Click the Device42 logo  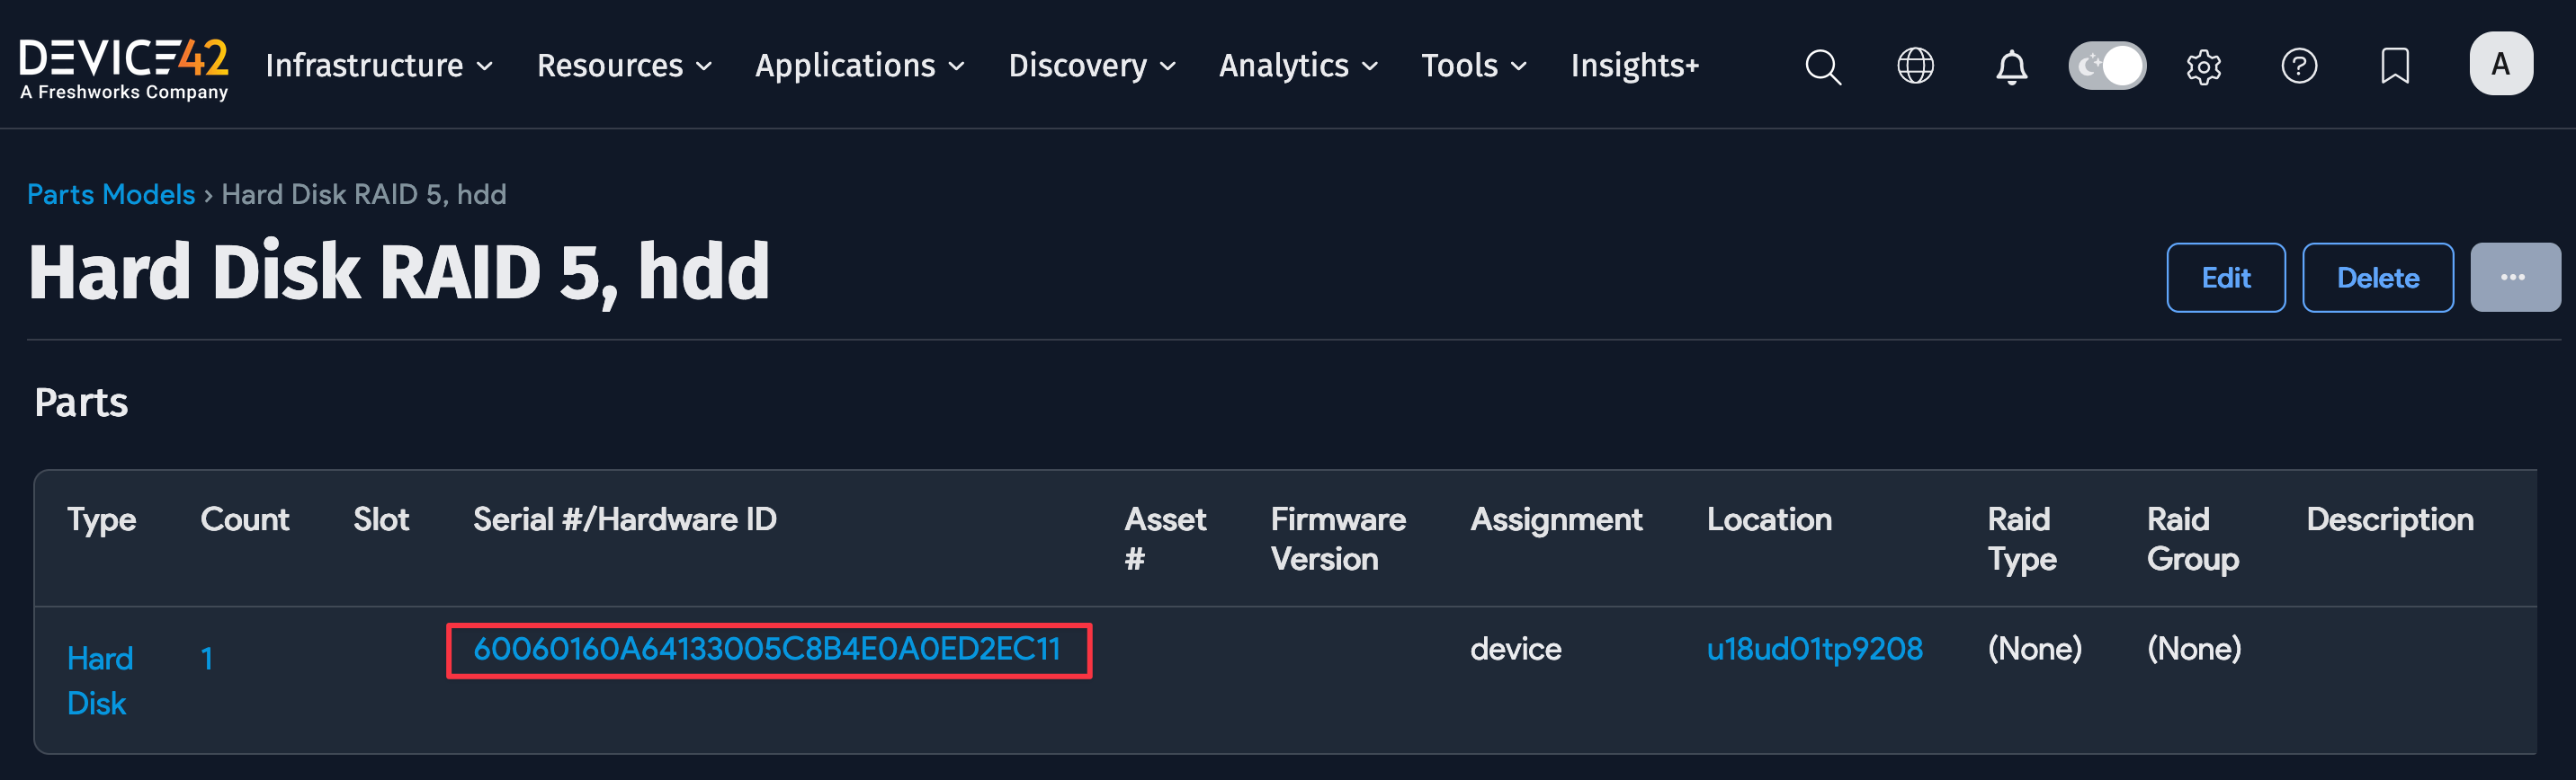[x=124, y=66]
